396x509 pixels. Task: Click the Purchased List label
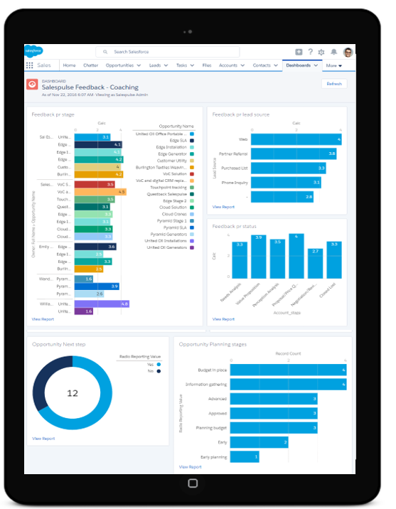click(x=235, y=168)
